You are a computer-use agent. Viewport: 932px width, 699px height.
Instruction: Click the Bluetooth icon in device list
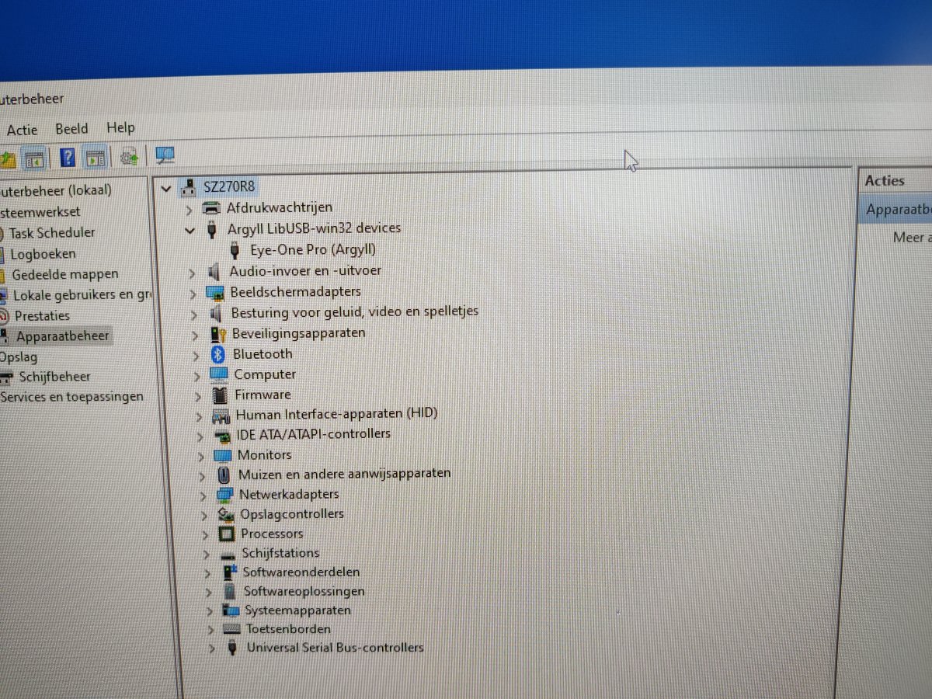[x=218, y=354]
